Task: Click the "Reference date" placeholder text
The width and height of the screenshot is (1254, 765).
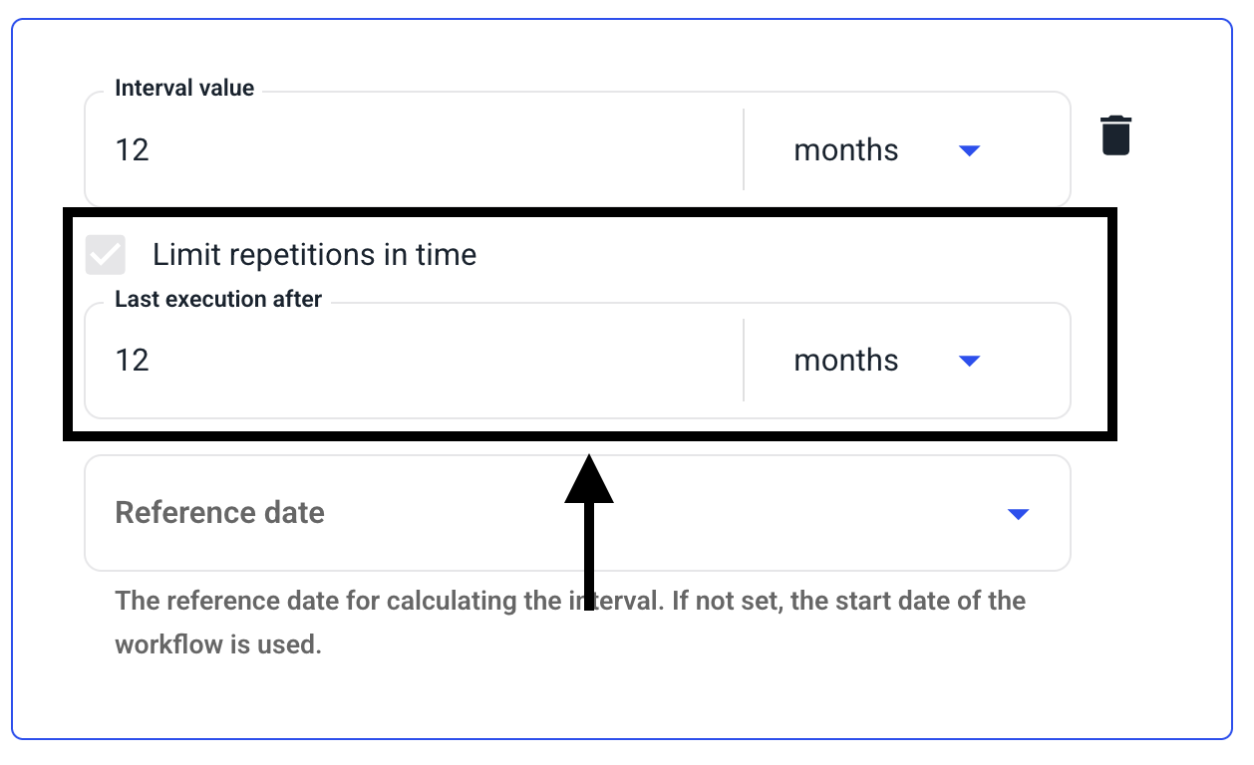Action: [220, 513]
